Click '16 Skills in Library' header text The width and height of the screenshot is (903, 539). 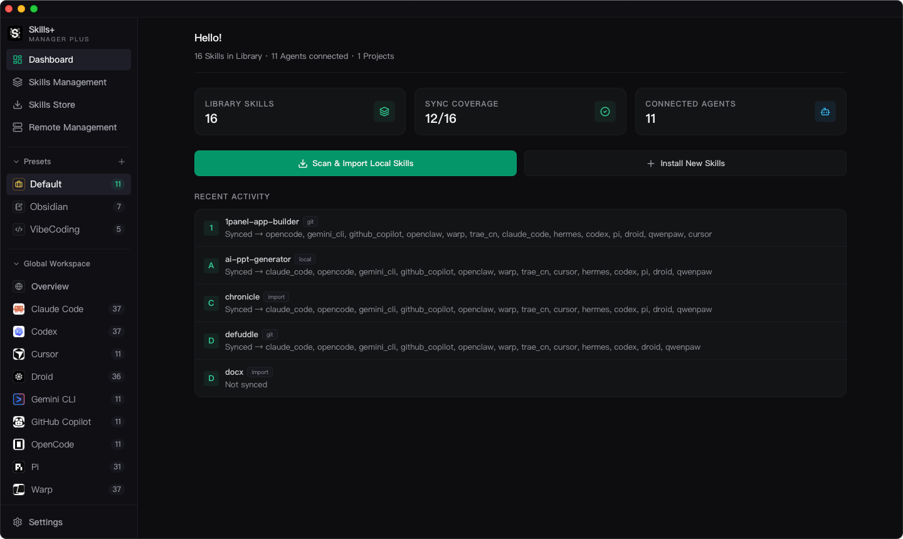[228, 56]
